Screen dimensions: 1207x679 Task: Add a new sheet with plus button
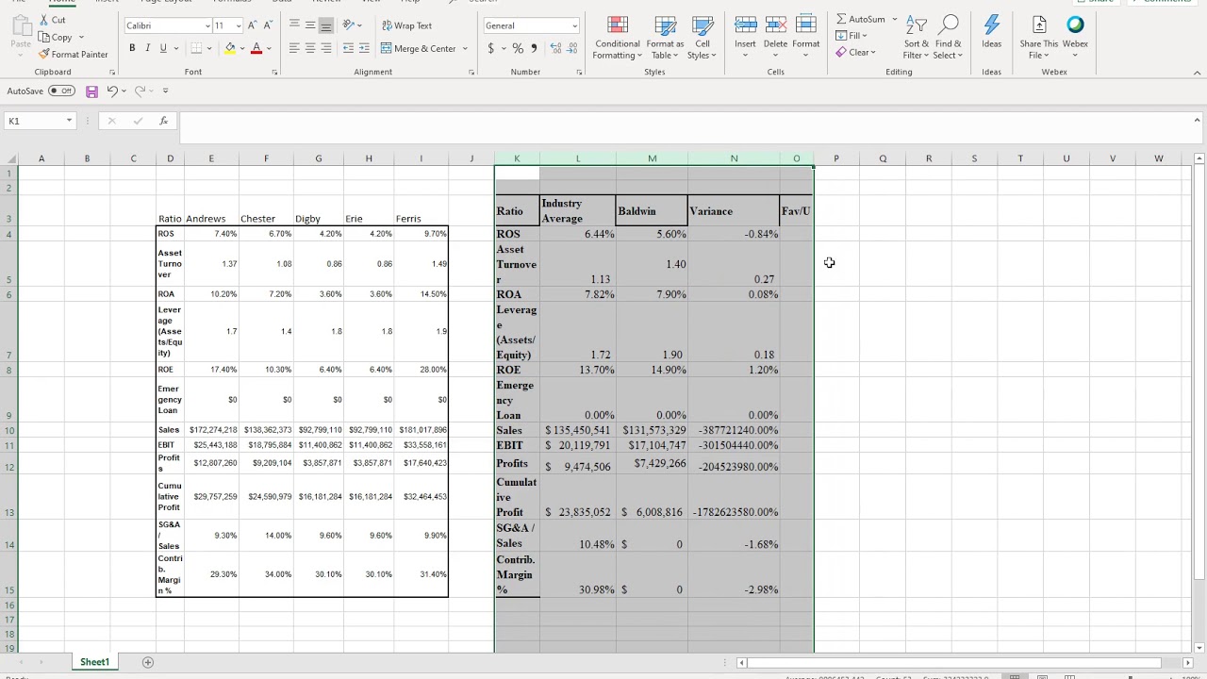147,662
